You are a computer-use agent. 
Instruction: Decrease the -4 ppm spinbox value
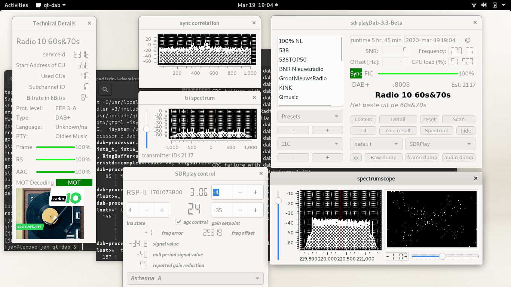click(x=240, y=192)
